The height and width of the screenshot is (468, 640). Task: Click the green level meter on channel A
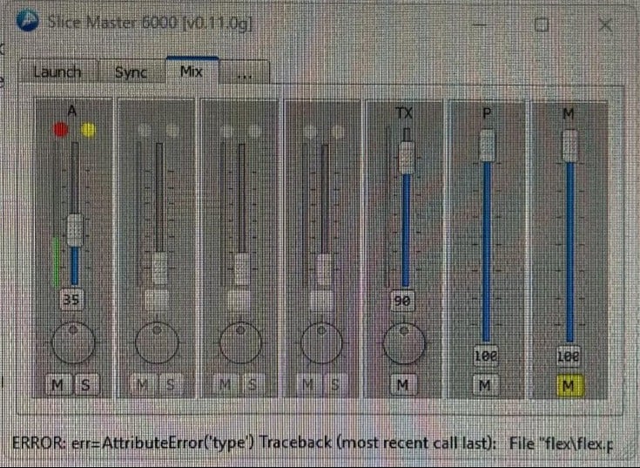click(57, 261)
